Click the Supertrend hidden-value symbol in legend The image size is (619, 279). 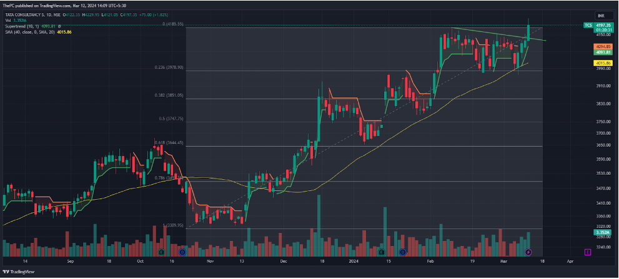59,26
